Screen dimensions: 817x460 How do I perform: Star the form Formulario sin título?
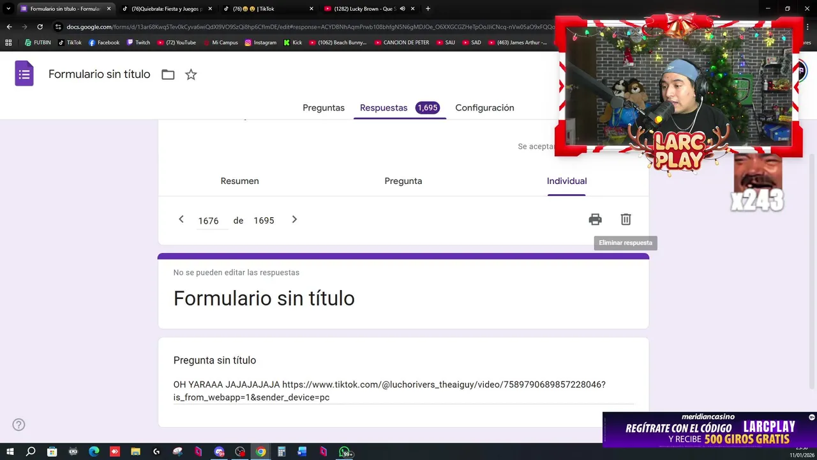point(191,75)
